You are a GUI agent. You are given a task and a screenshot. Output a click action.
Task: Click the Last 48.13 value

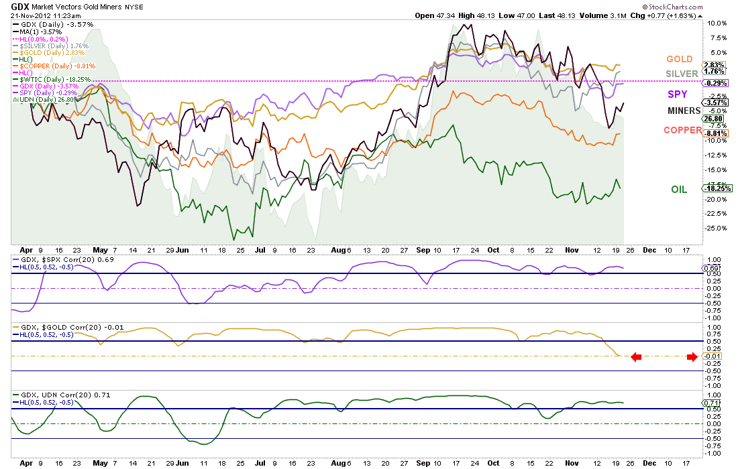click(x=557, y=15)
